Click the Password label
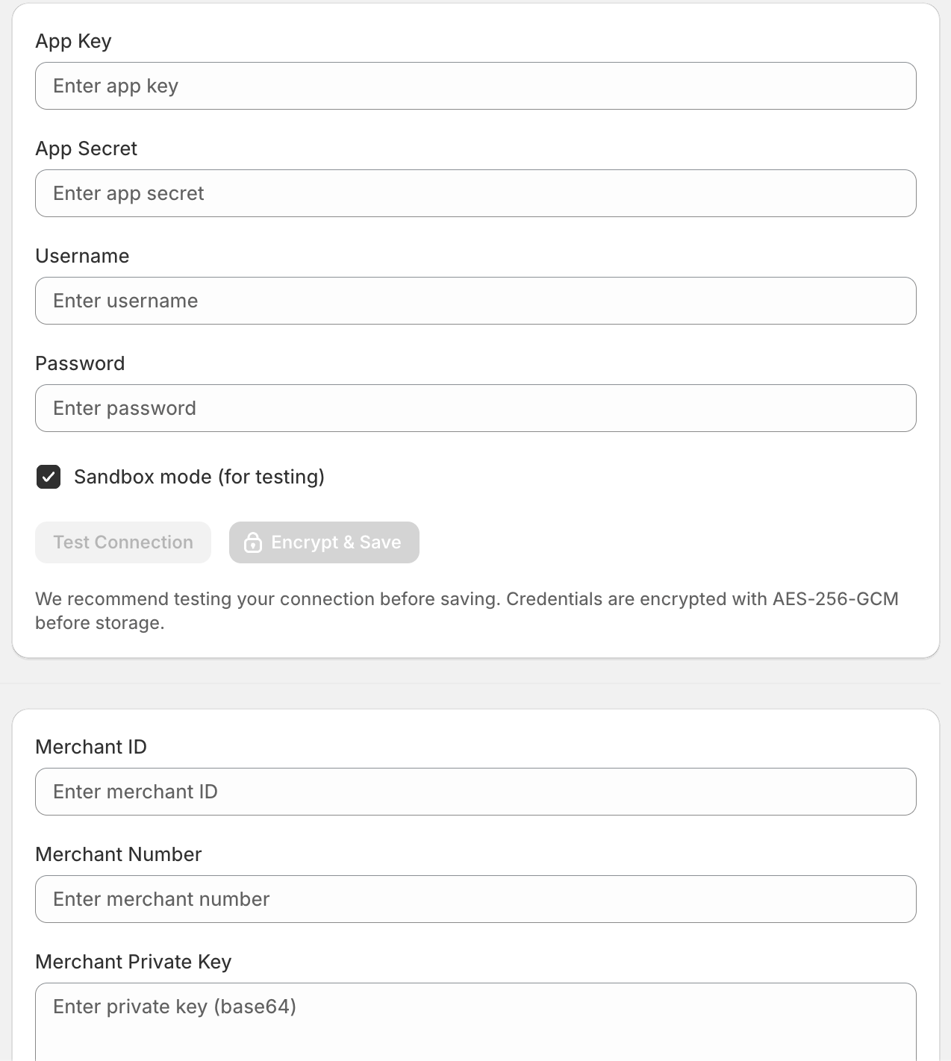Screen dimensions: 951x1061 (80, 363)
